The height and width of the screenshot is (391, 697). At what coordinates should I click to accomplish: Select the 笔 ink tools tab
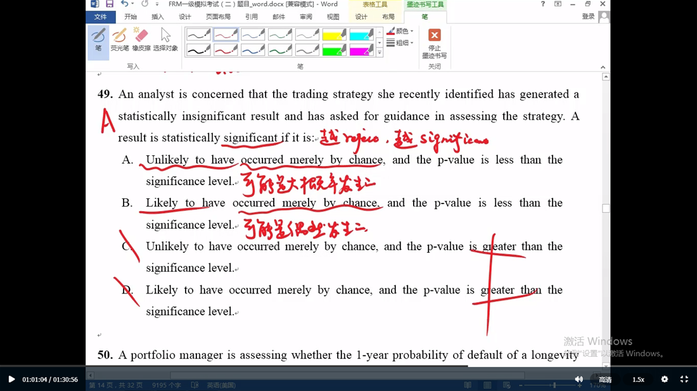pos(425,17)
